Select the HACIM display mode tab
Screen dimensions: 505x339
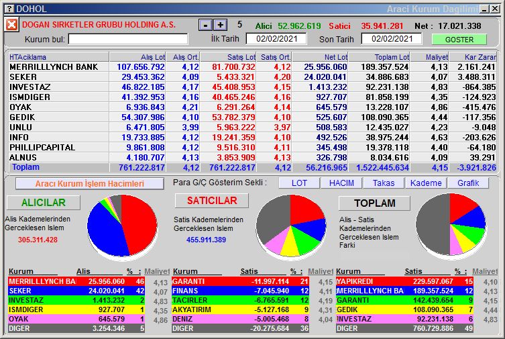(341, 183)
